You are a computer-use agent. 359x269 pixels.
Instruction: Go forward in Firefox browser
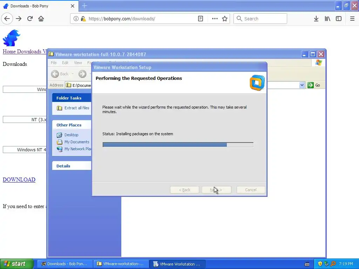pos(19,19)
